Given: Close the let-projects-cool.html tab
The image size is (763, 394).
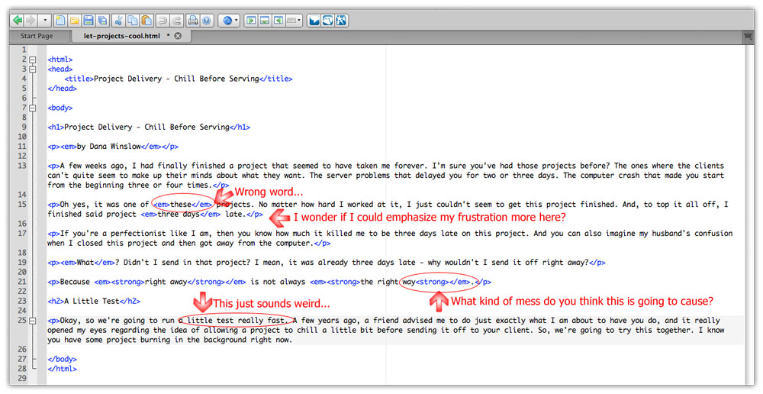Looking at the screenshot, I should point(178,36).
